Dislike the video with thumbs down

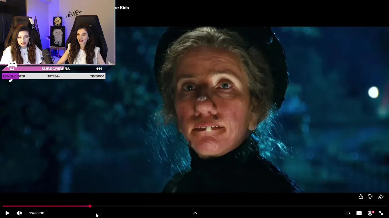coord(370,197)
